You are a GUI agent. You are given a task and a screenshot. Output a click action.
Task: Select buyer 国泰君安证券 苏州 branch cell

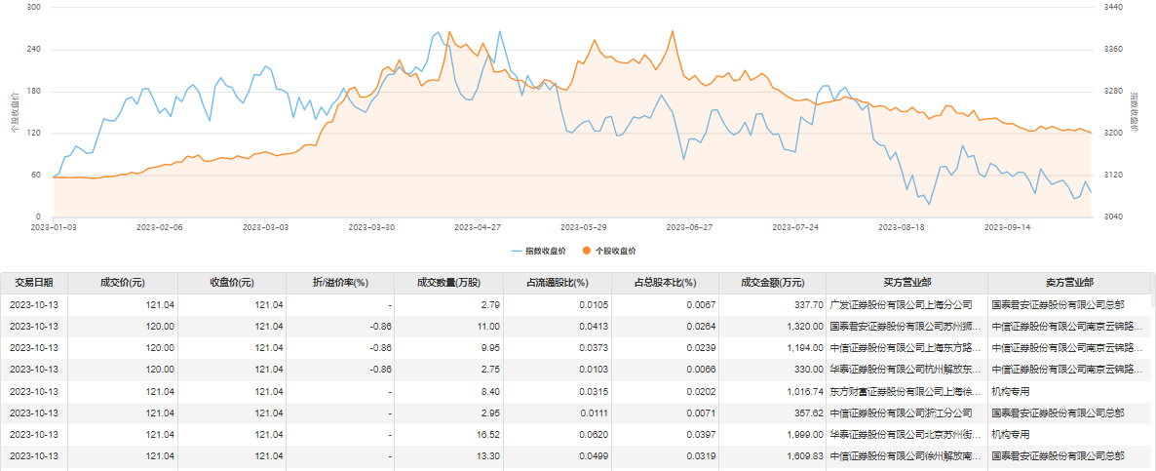(x=906, y=325)
